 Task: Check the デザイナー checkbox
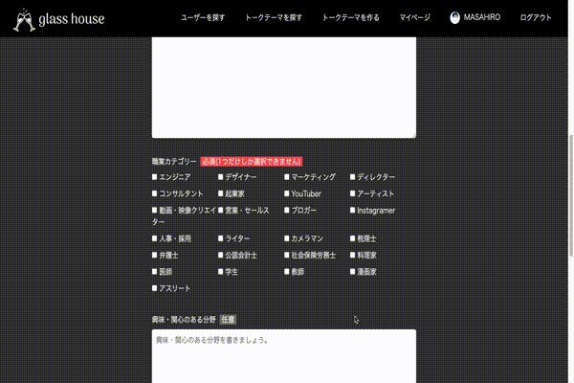[220, 177]
